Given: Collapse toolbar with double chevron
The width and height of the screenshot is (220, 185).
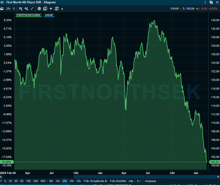Looking at the screenshot, I should click(x=62, y=9).
